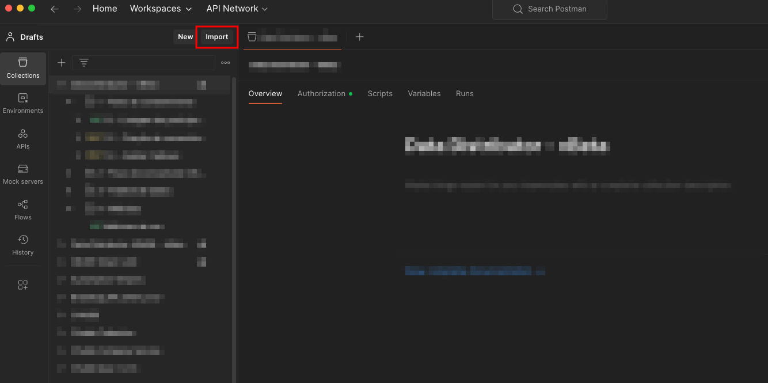The height and width of the screenshot is (383, 768).
Task: Open the API Network dropdown
Action: coord(237,9)
